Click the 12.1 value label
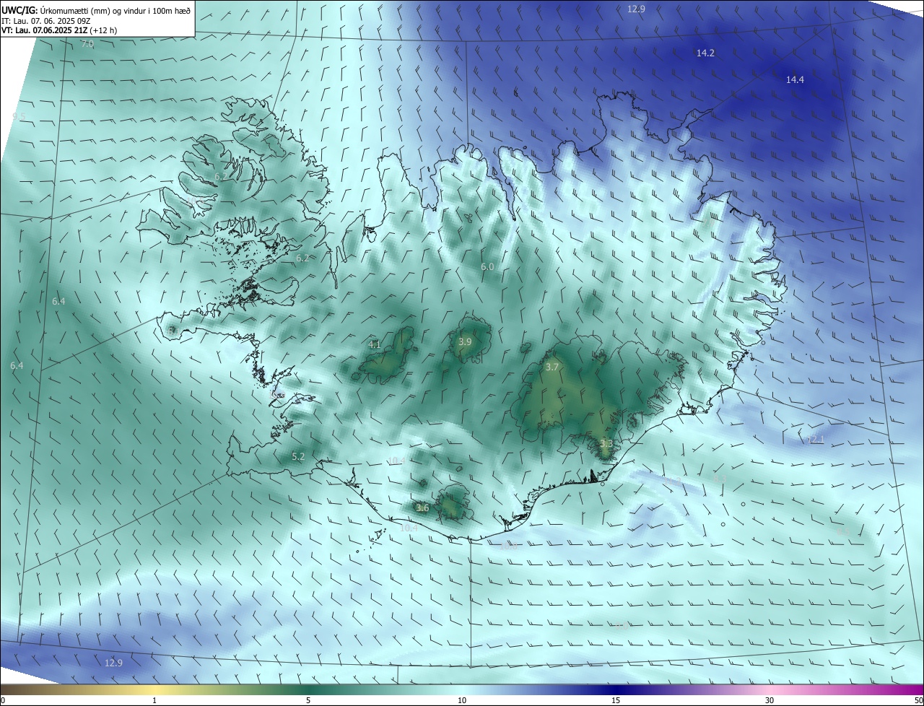 click(x=815, y=440)
